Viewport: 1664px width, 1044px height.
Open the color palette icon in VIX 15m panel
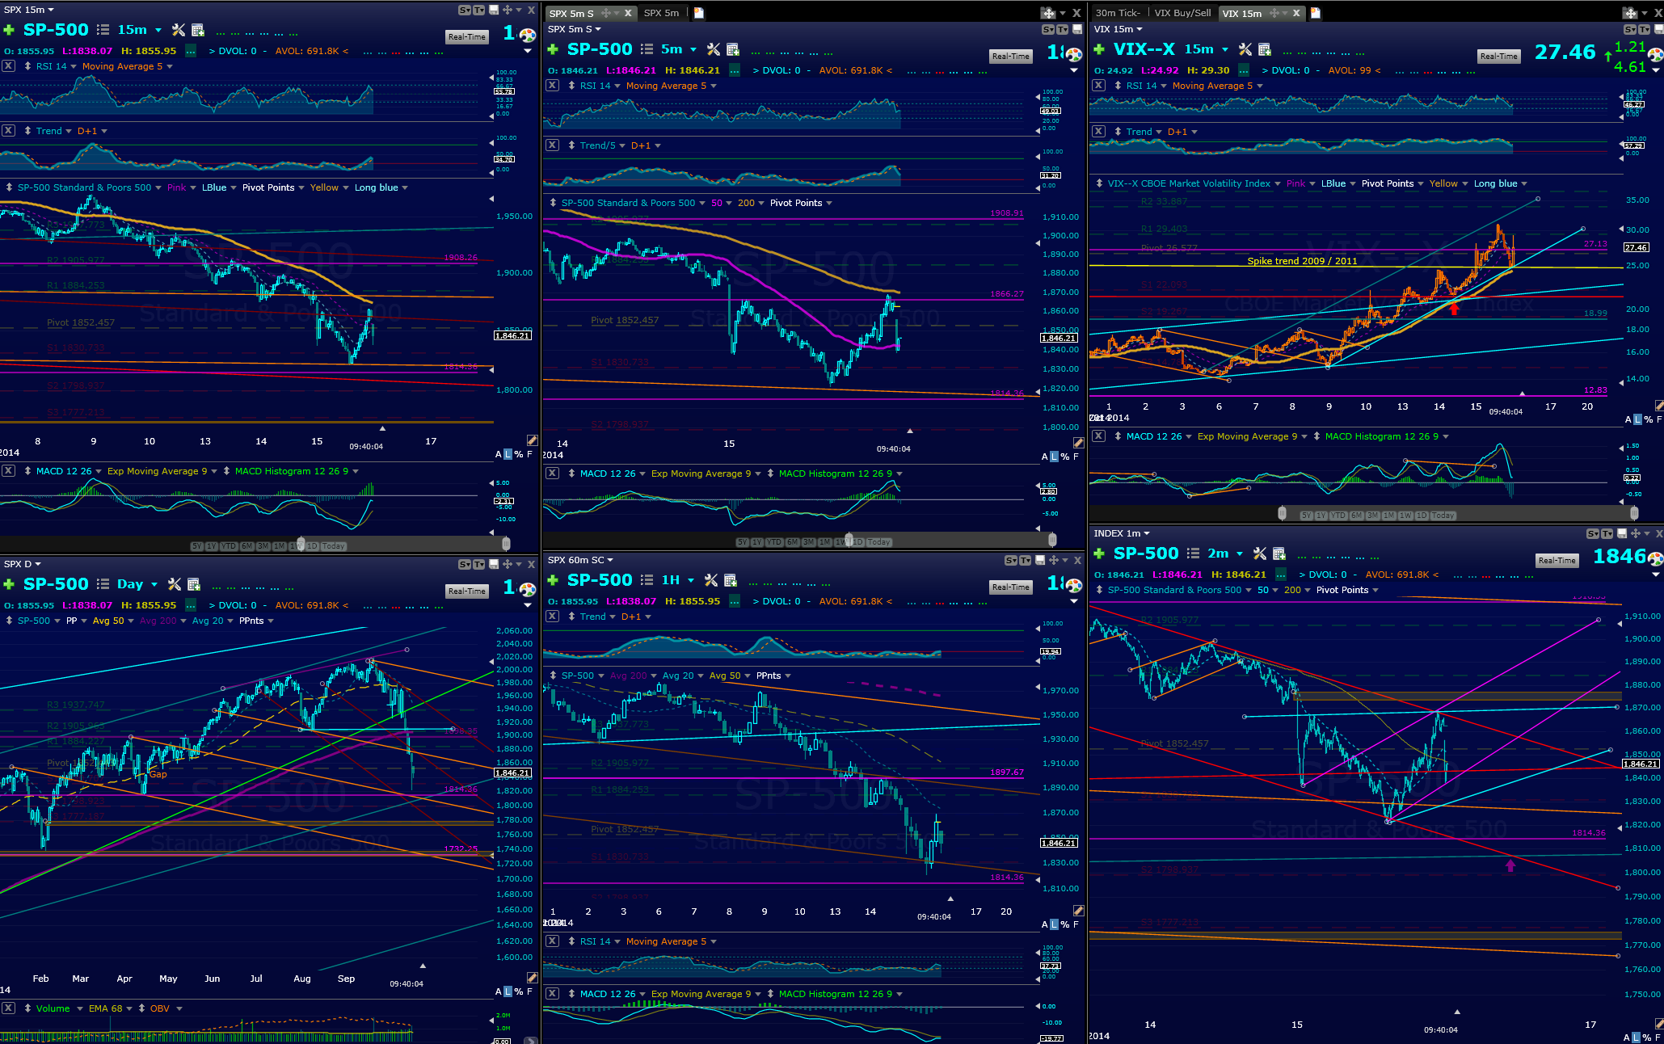pyautogui.click(x=1655, y=55)
